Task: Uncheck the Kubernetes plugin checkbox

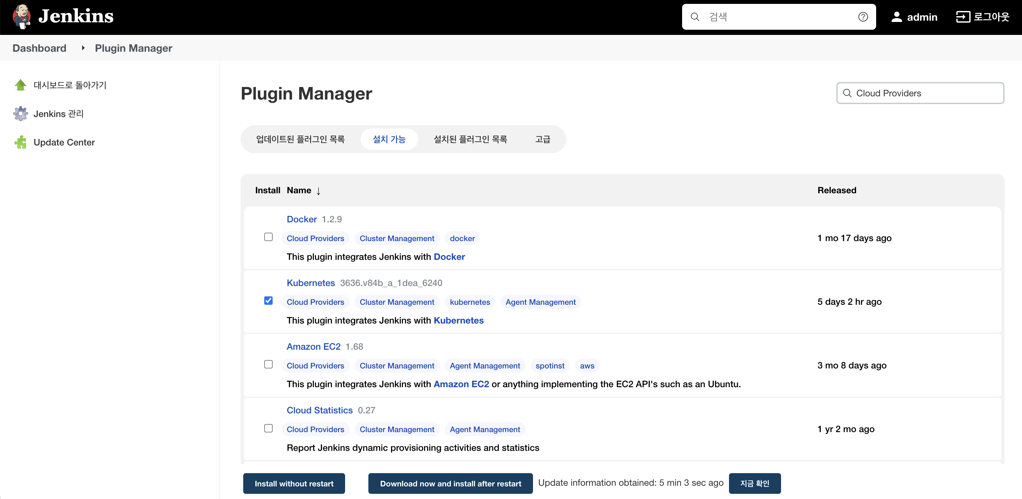Action: coord(268,301)
